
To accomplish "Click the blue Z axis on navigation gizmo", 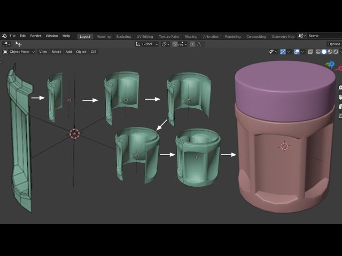I will click(331, 64).
